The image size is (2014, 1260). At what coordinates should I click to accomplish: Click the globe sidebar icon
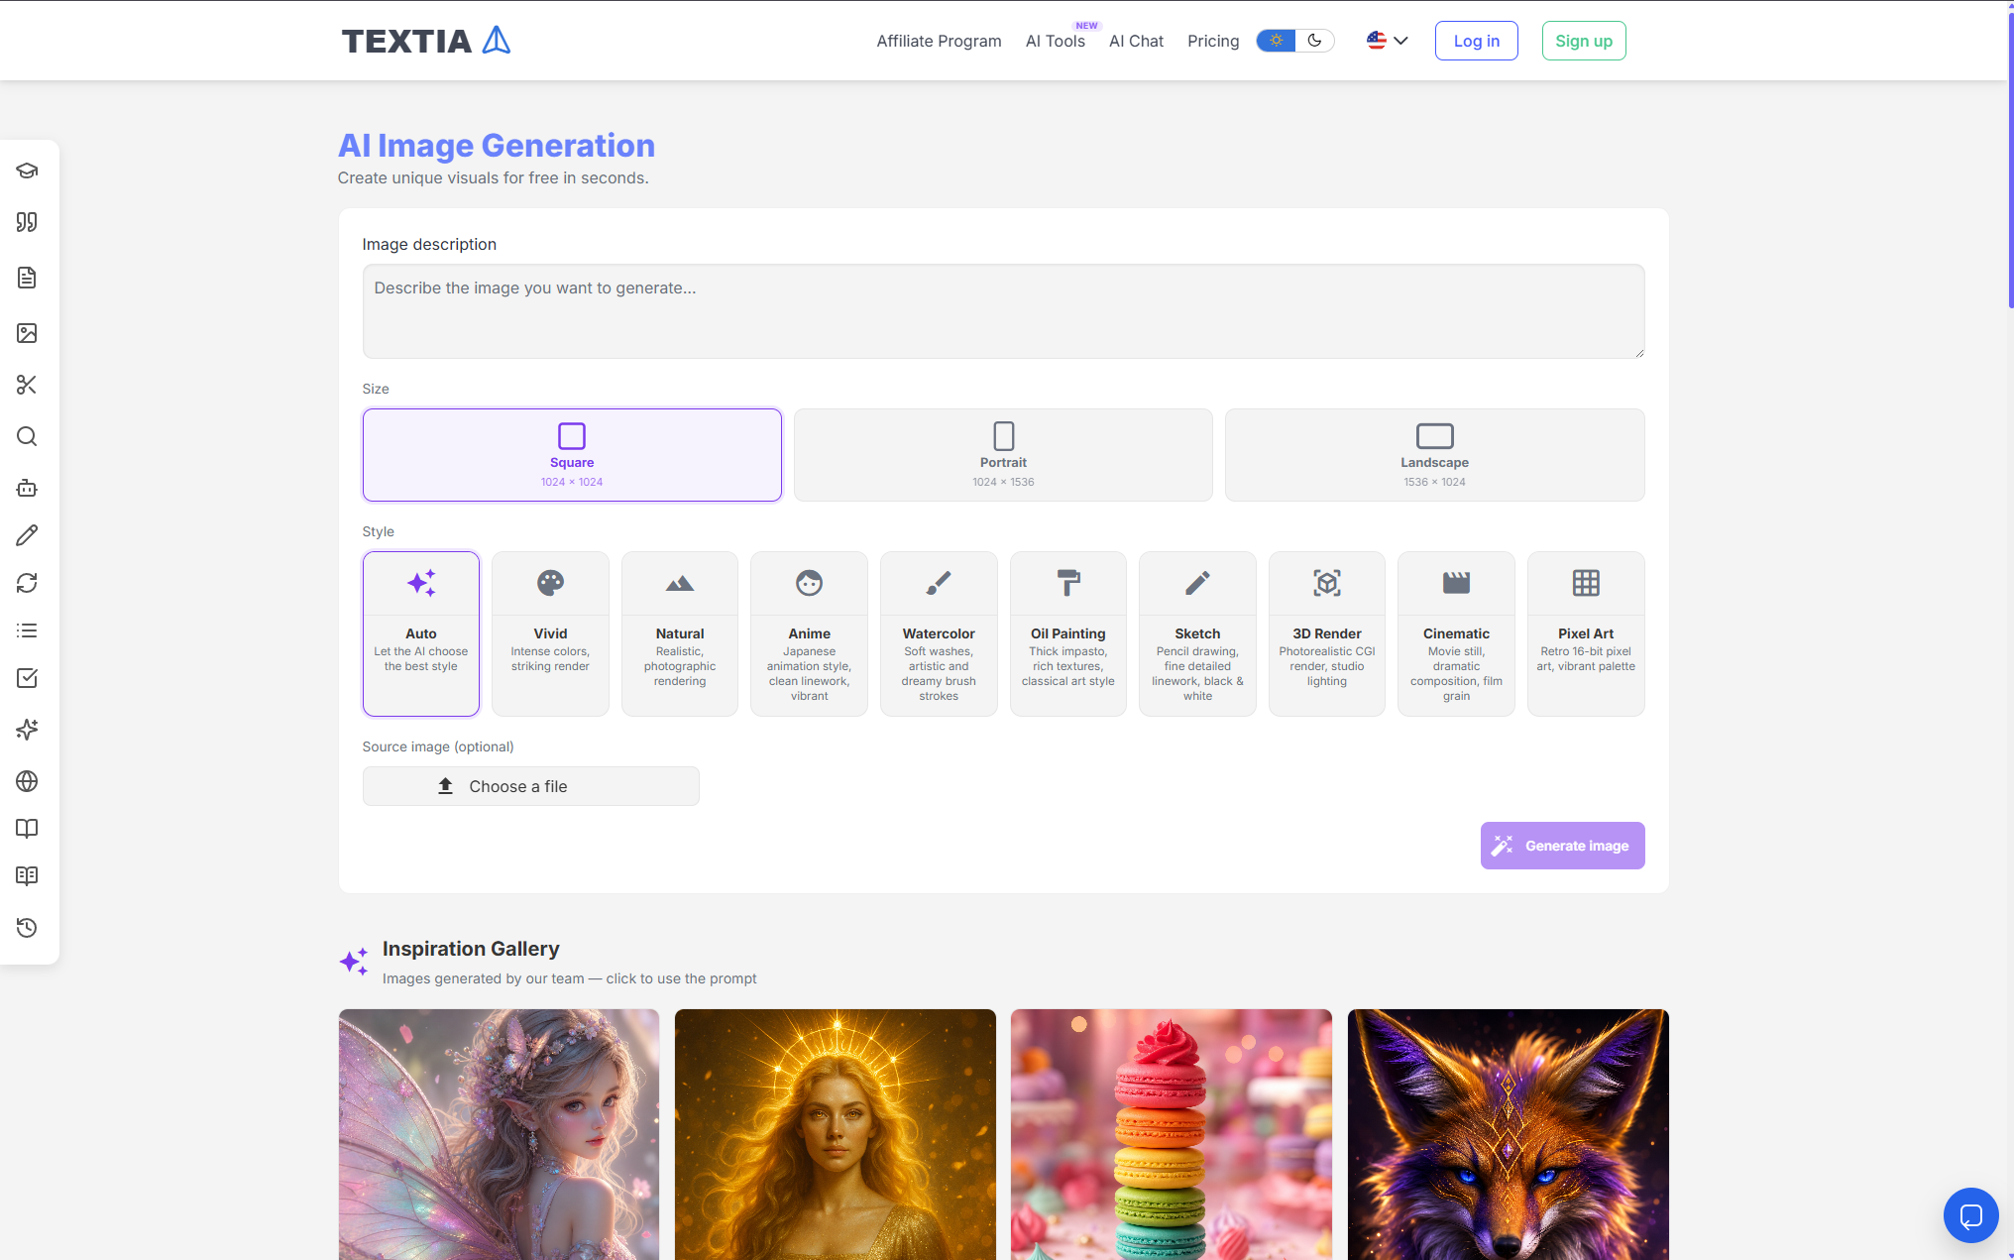click(x=27, y=781)
